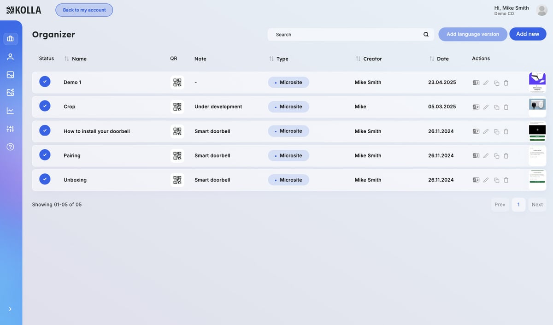553x325 pixels.
Task: Show QR code for Crop
Action: 177,107
